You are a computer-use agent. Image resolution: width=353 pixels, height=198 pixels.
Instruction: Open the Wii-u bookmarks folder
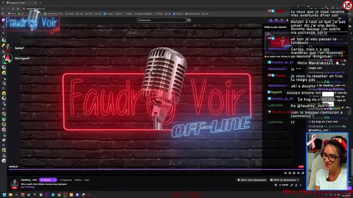tap(89, 14)
